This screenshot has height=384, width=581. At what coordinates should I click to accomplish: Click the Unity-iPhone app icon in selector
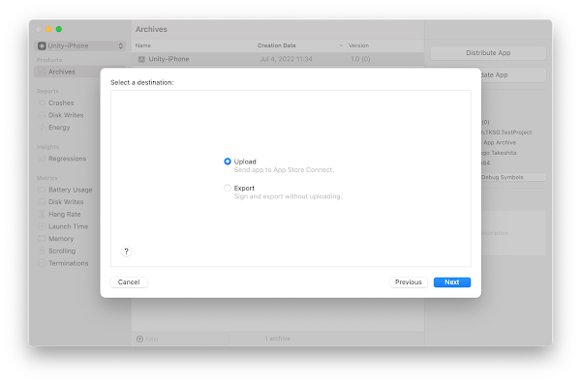tap(42, 45)
